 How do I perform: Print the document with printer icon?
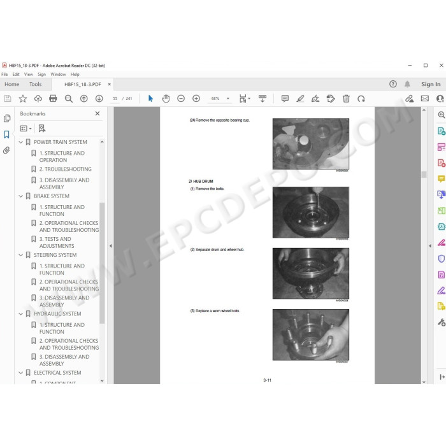point(53,99)
